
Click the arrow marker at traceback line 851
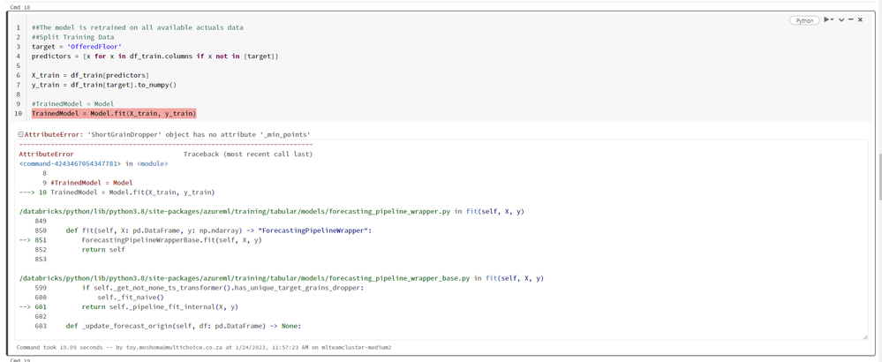point(26,240)
